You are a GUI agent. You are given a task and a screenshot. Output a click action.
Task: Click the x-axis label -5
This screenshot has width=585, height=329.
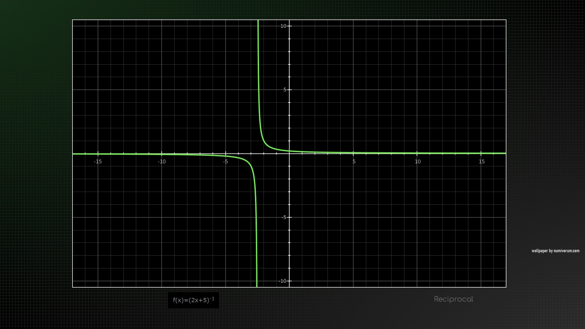225,162
